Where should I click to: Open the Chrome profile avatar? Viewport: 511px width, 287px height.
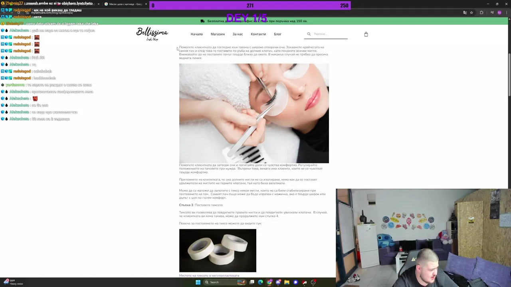499,12
